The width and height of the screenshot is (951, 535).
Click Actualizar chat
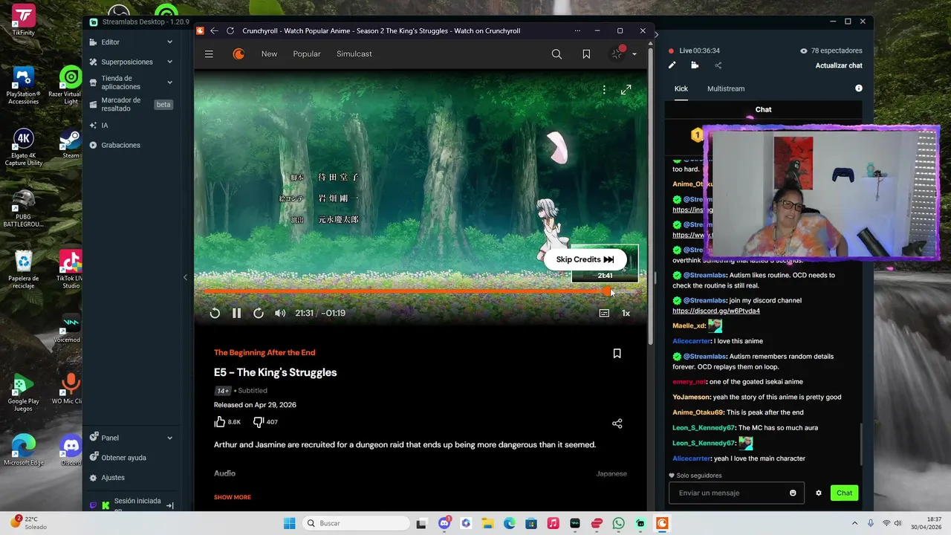coord(839,65)
